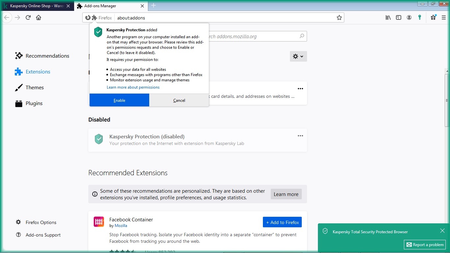Viewport: 450px width, 253px height.
Task: Open Learn more about permissions link
Action: point(133,87)
